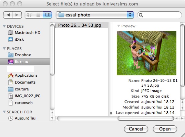
Task: Click the Spotlight search field
Action: (160, 15)
